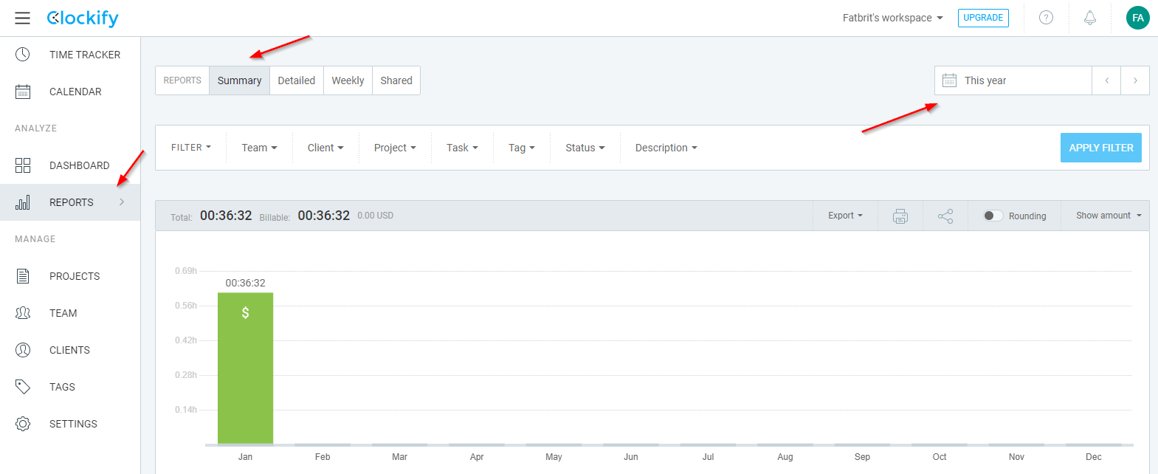Switch to the Weekly report tab
Screen dimensions: 1158x474
(x=348, y=80)
